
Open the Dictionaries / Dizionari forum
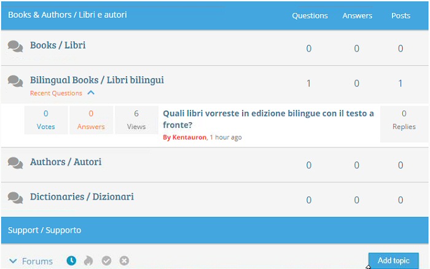coord(82,197)
